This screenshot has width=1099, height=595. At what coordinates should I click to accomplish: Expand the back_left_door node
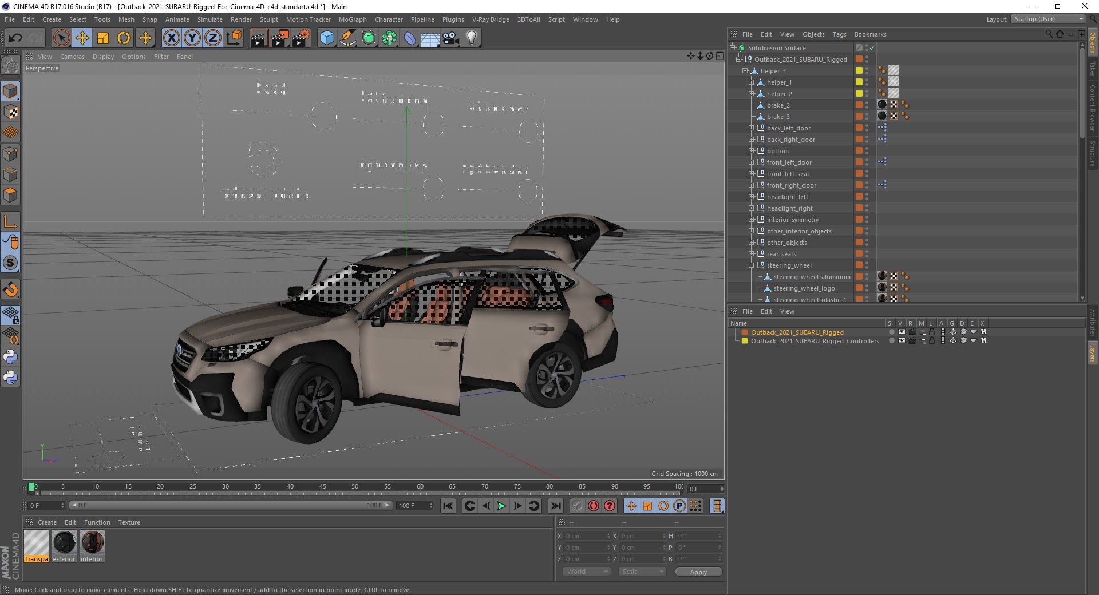tap(752, 128)
